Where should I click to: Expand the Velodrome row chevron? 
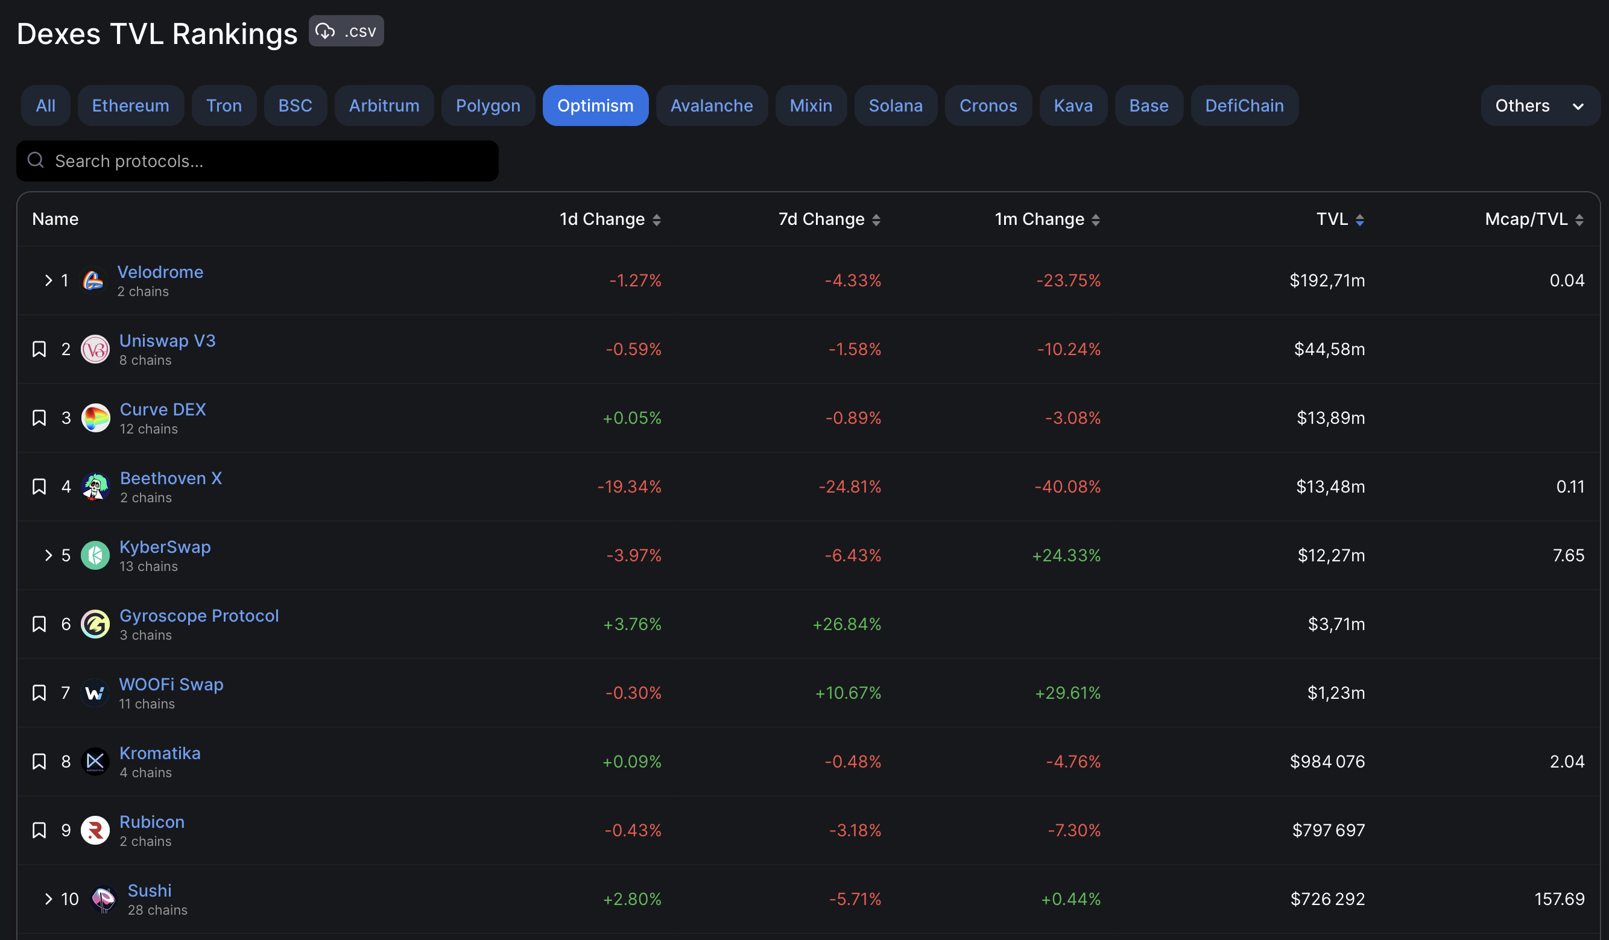(48, 281)
